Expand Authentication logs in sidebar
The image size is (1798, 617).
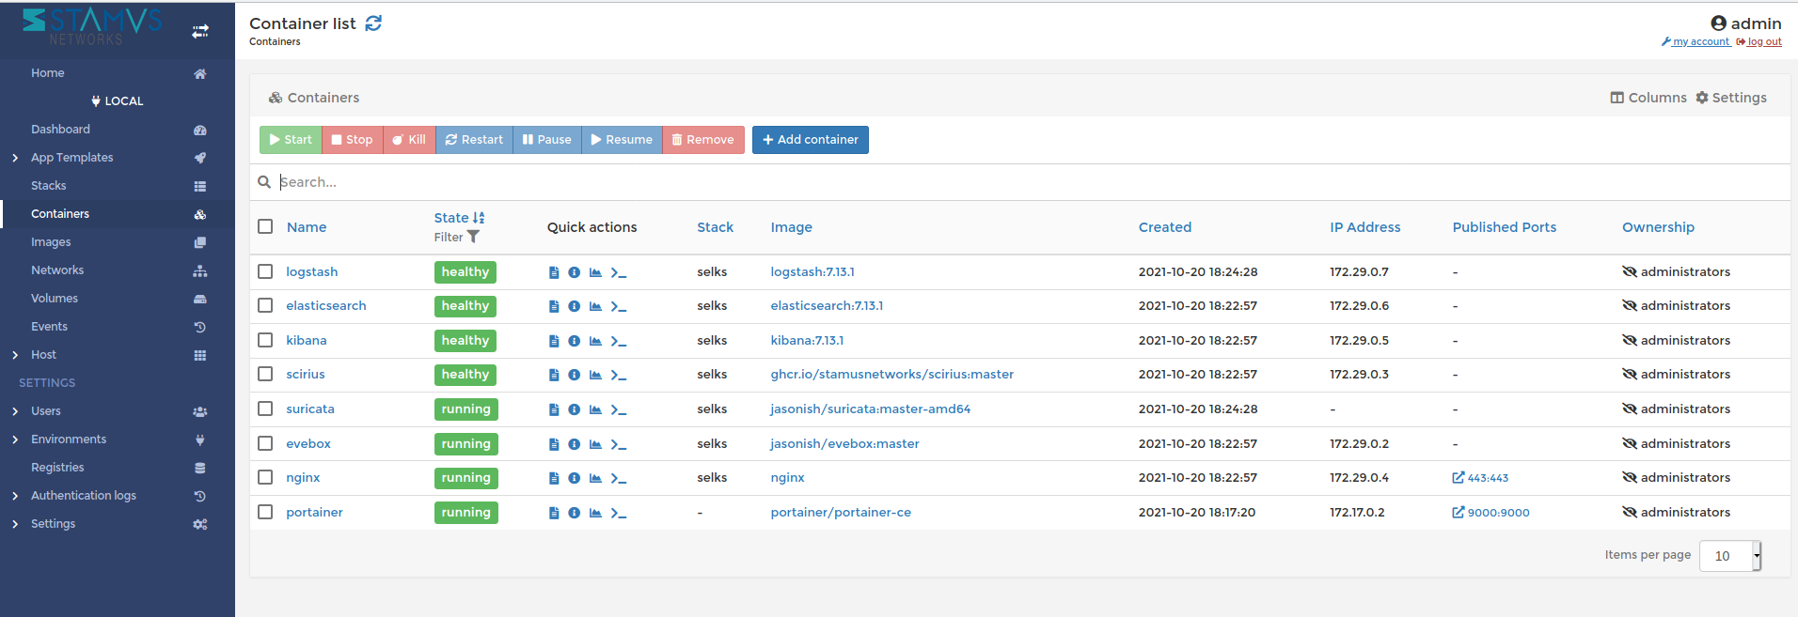(x=15, y=496)
